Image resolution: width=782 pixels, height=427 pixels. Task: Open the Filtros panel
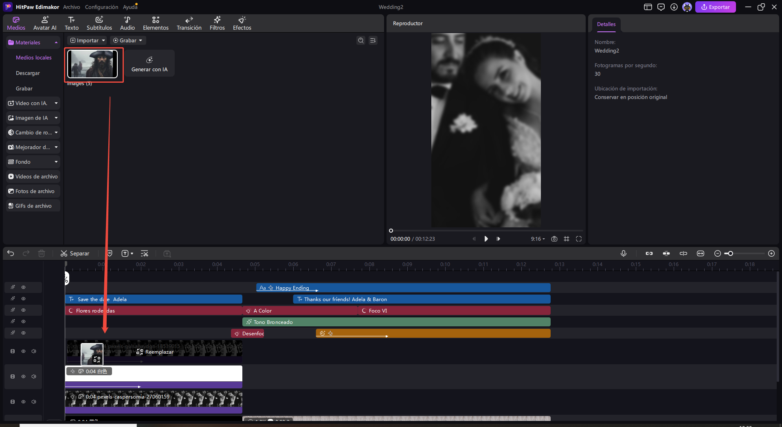click(217, 23)
